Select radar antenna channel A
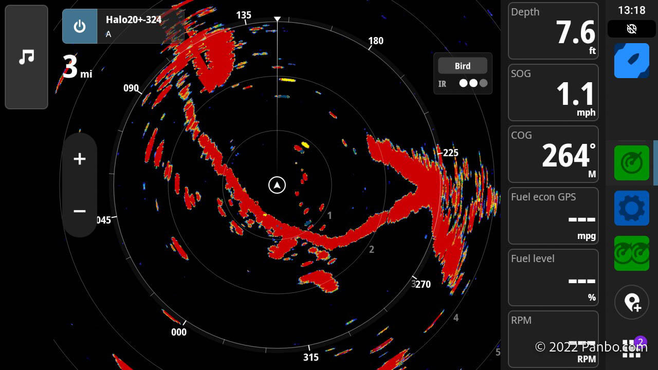658x370 pixels. coord(108,34)
